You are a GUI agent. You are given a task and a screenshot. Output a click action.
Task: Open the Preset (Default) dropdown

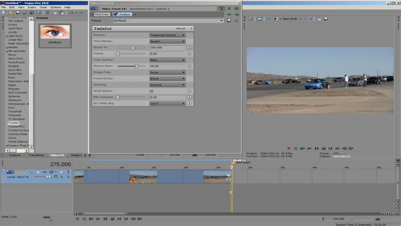click(168, 21)
